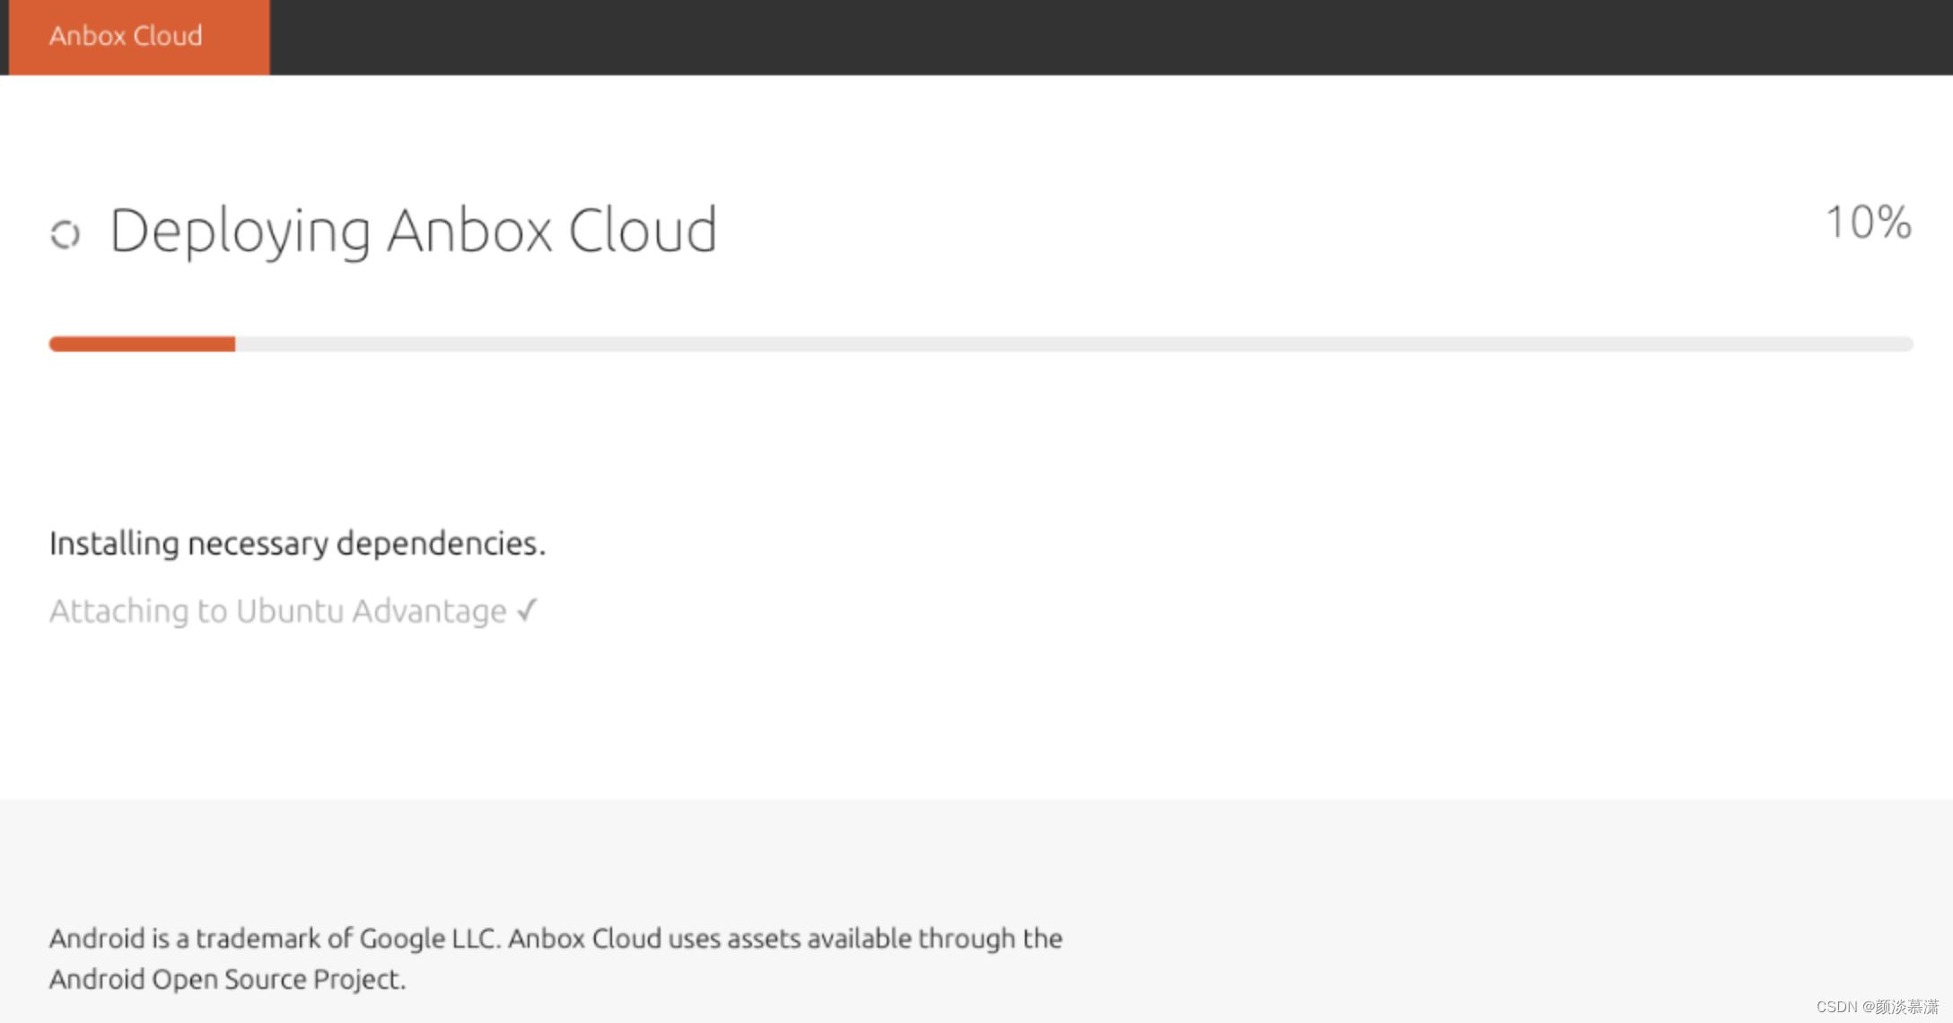This screenshot has height=1023, width=1953.
Task: Click the deployment progress bar
Action: 981,344
